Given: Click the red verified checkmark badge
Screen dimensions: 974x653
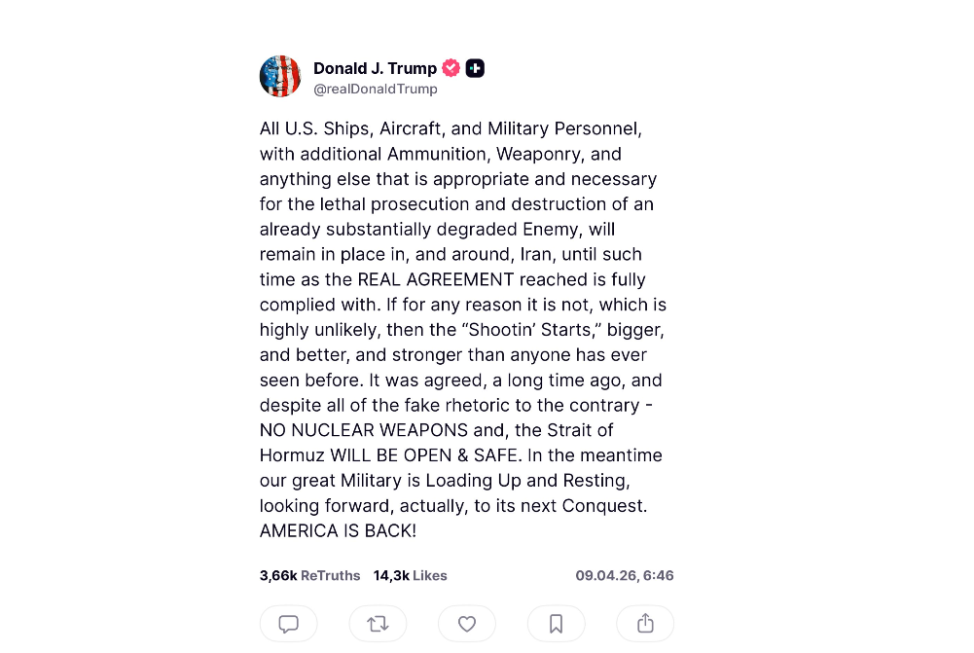Looking at the screenshot, I should 451,68.
